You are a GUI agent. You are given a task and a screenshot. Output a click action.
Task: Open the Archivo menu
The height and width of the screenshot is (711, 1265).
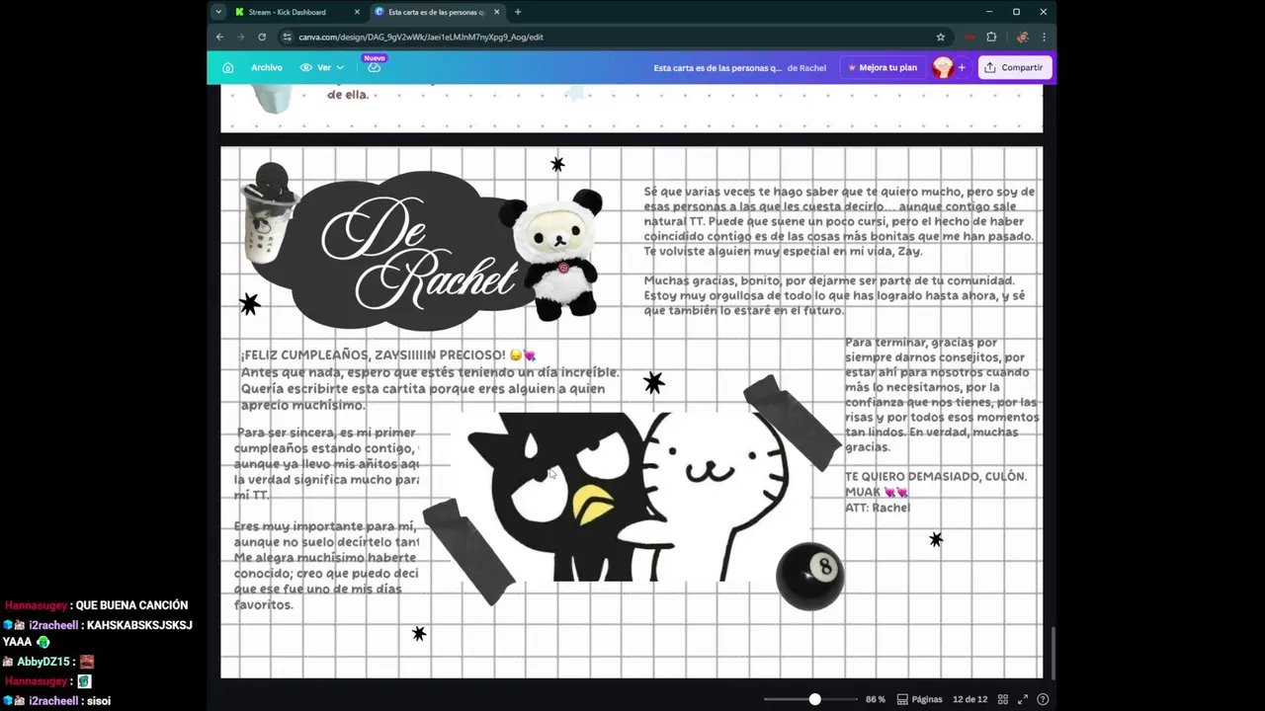click(266, 67)
